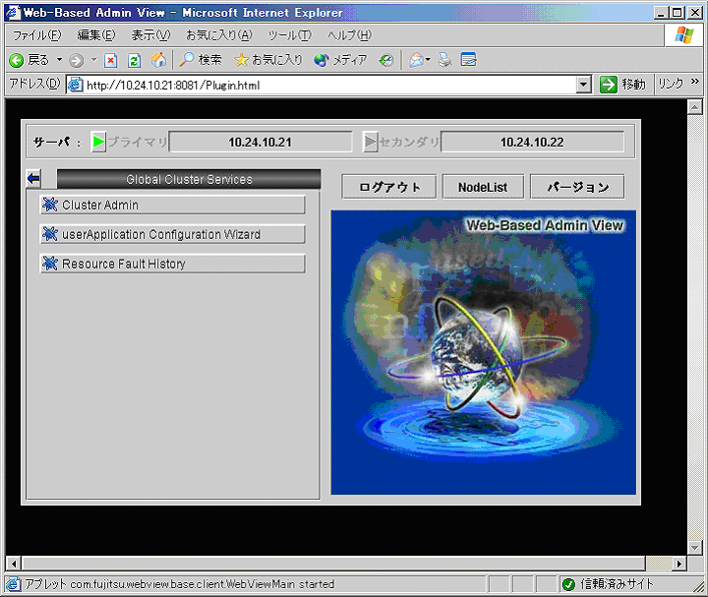The height and width of the screenshot is (597, 708).
Task: Click the Resource Fault History snowflake icon
Action: tap(50, 264)
